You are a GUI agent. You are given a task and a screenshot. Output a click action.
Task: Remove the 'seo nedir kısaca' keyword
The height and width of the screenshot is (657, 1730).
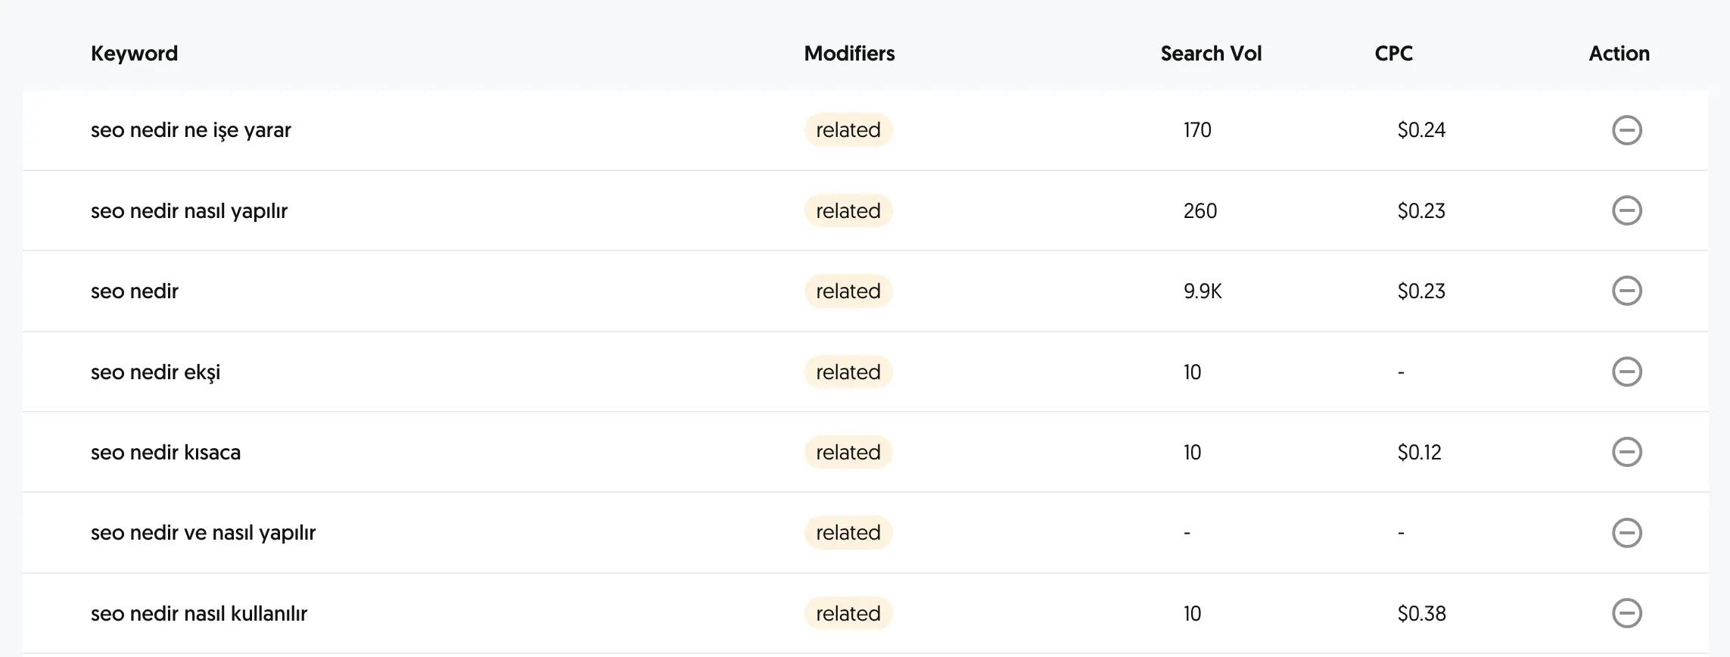click(x=1626, y=452)
